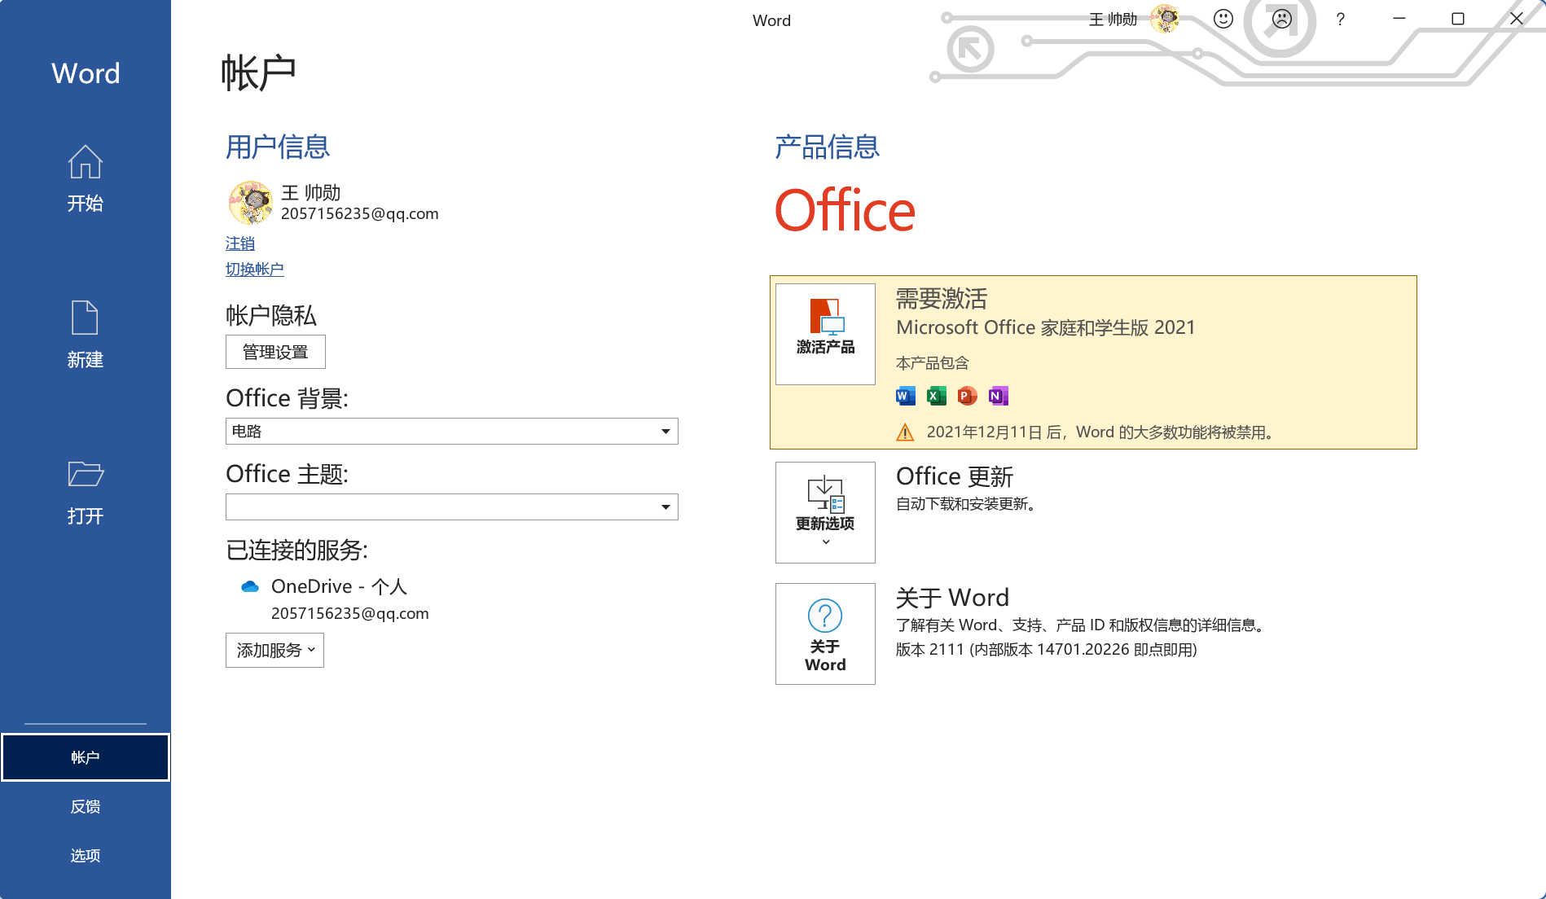Click the 切换帐户 switch account link
Viewport: 1546px width, 899px height.
pos(255,269)
